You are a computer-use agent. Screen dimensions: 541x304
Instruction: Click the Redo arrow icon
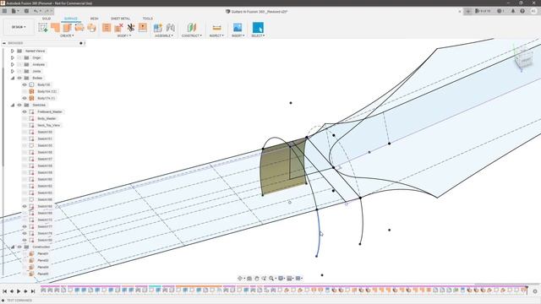[46, 11]
